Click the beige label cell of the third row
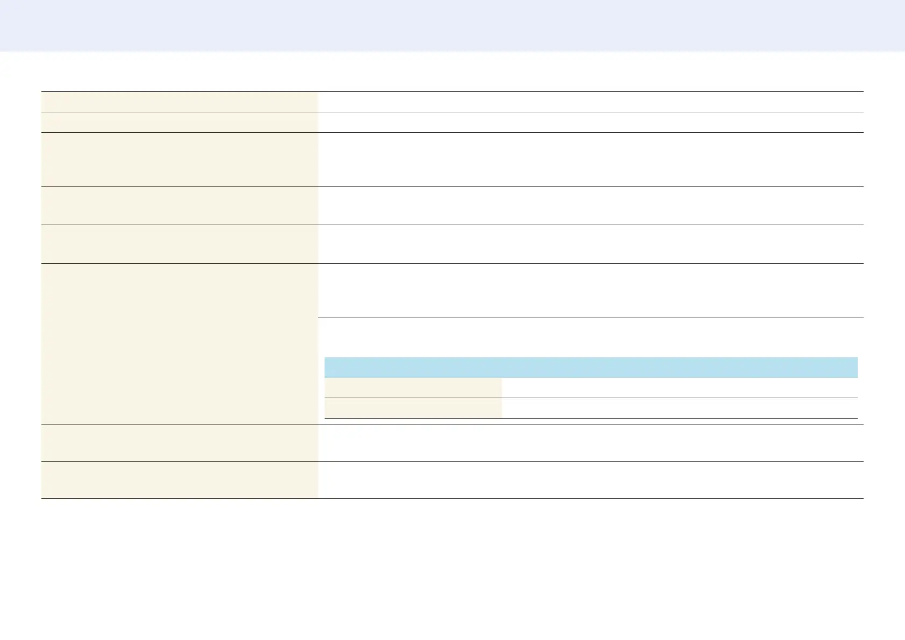Viewport: 905px width, 640px height. (x=179, y=160)
